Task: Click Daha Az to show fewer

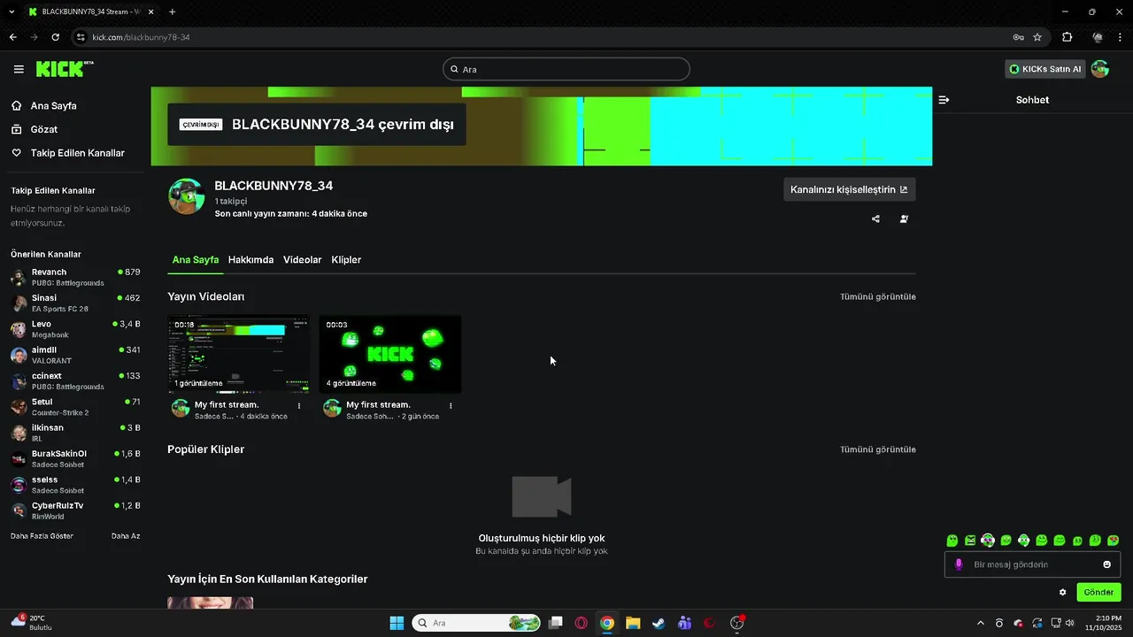Action: coord(126,536)
